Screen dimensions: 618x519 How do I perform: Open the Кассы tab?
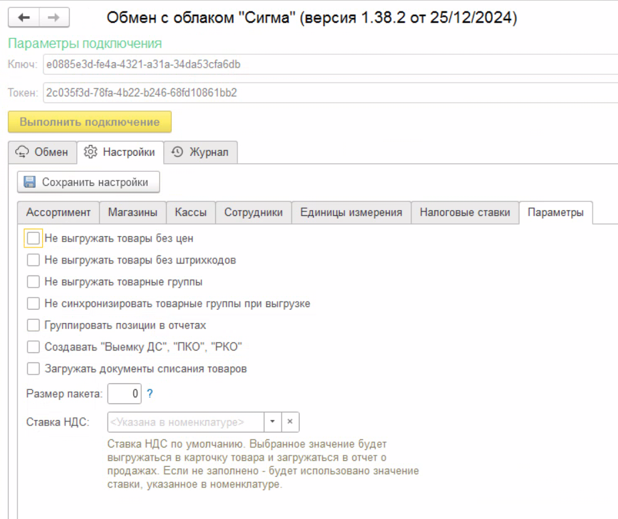click(191, 213)
